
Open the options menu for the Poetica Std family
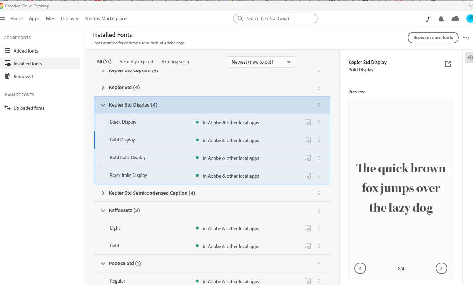tap(319, 264)
